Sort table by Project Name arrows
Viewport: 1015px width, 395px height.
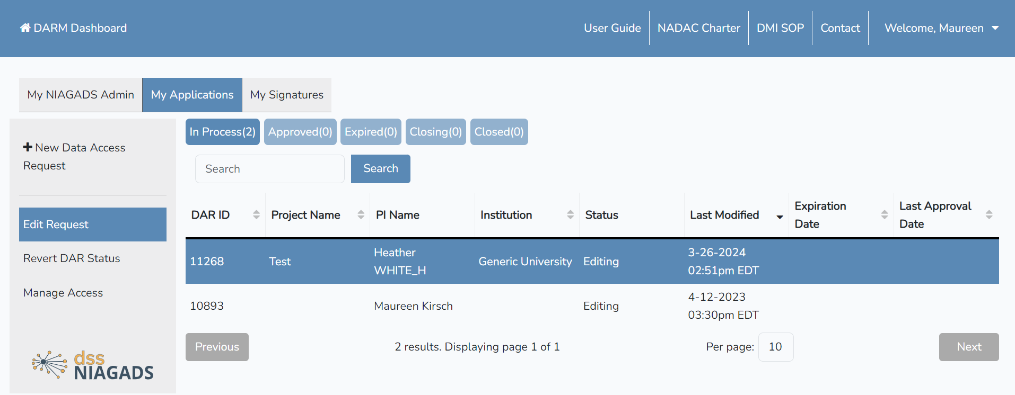pyautogui.click(x=361, y=214)
